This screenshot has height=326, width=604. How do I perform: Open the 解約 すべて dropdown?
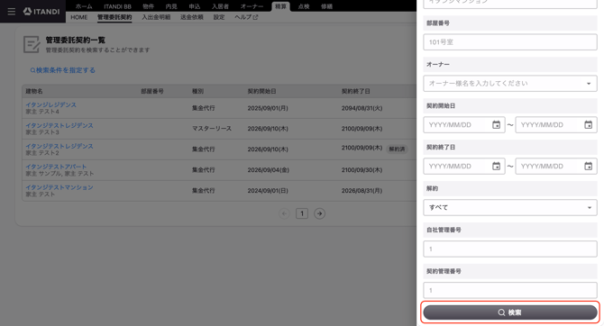click(510, 207)
